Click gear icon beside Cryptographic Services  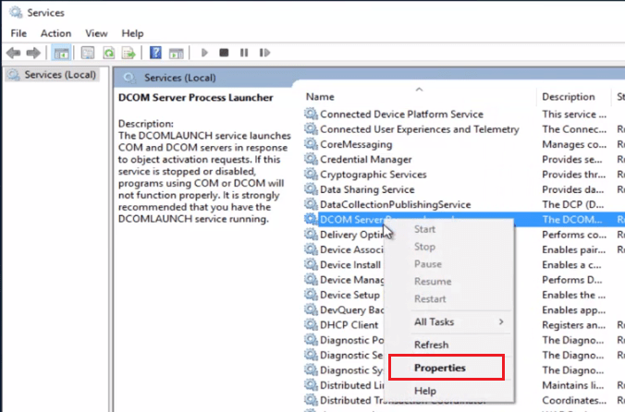pos(311,175)
